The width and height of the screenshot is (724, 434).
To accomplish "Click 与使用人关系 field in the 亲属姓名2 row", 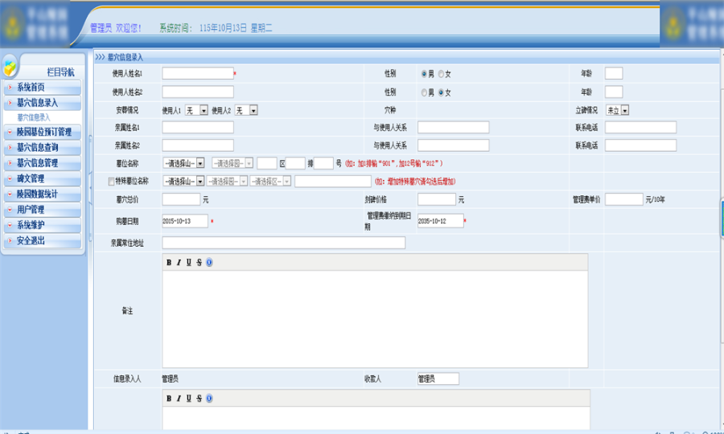I will (x=453, y=145).
